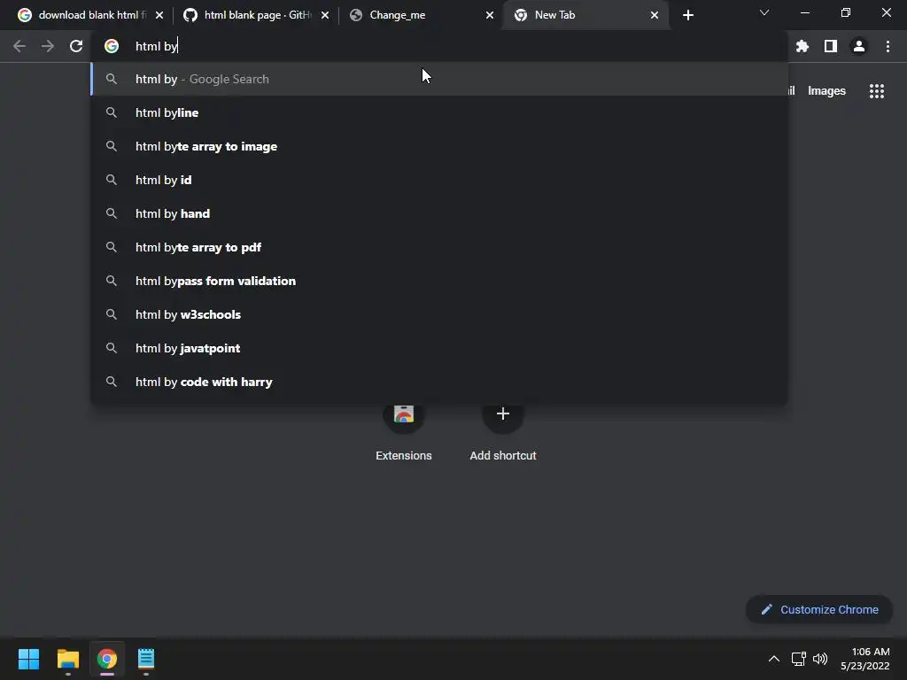Pick 'html byte array to pdf' suggestion
The height and width of the screenshot is (680, 907).
[438, 248]
